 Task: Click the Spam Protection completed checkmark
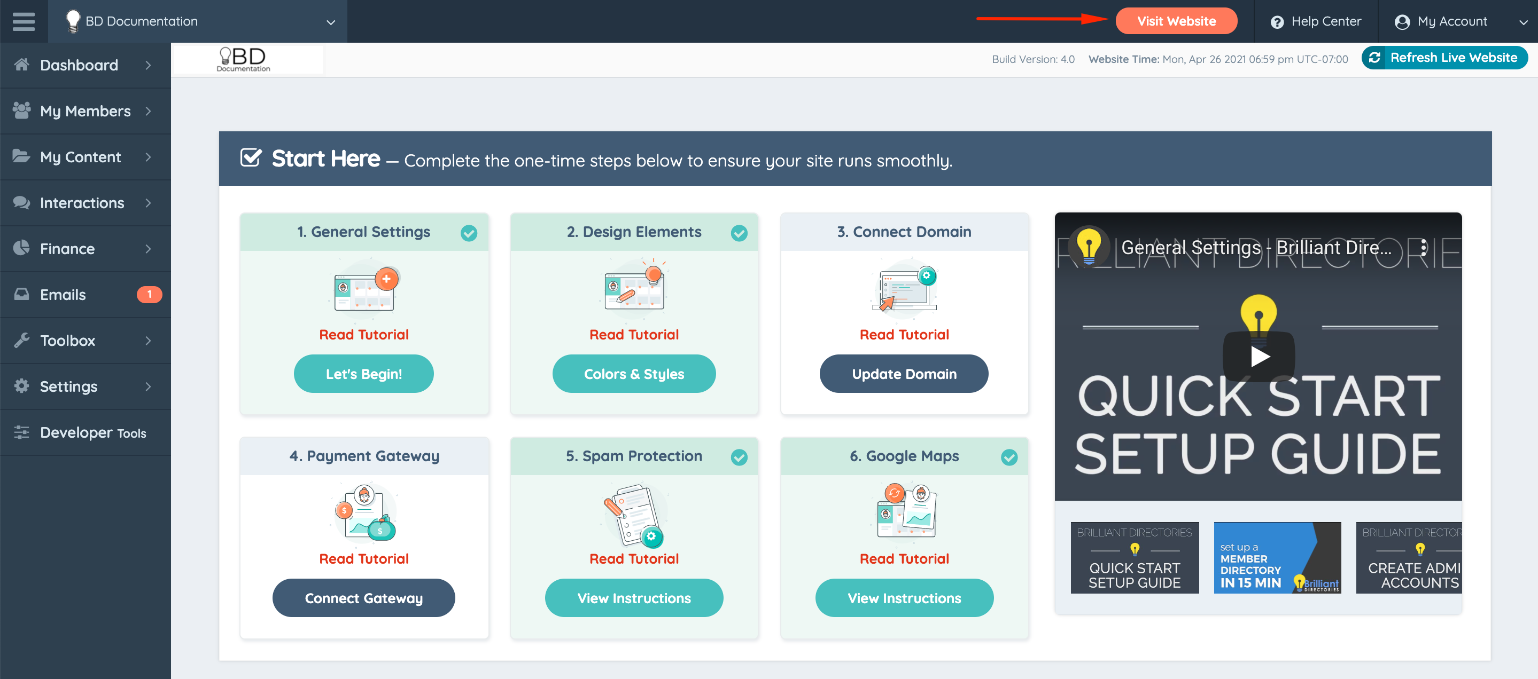(x=739, y=457)
